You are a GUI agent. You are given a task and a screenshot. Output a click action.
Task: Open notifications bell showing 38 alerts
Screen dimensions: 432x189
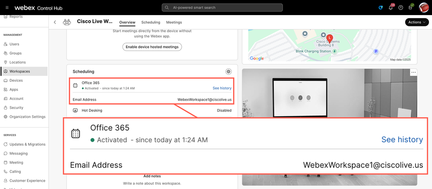pyautogui.click(x=390, y=7)
